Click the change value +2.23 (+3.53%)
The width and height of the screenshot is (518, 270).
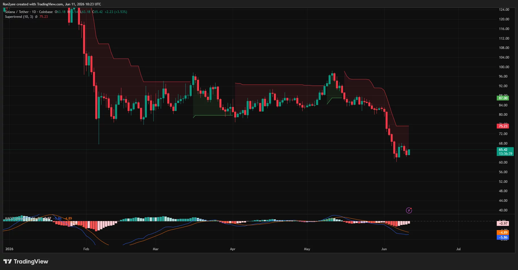point(116,12)
